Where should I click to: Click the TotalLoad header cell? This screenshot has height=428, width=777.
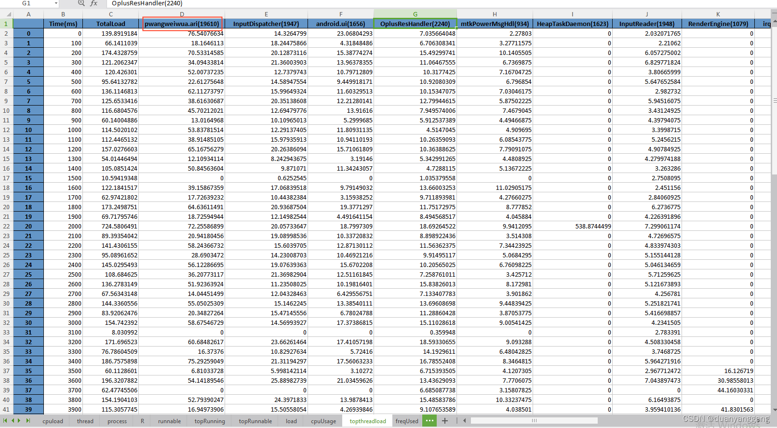(111, 24)
